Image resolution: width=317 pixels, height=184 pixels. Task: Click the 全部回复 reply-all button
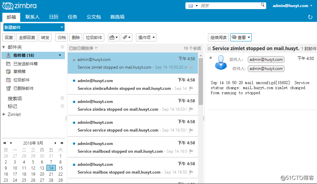27,37
